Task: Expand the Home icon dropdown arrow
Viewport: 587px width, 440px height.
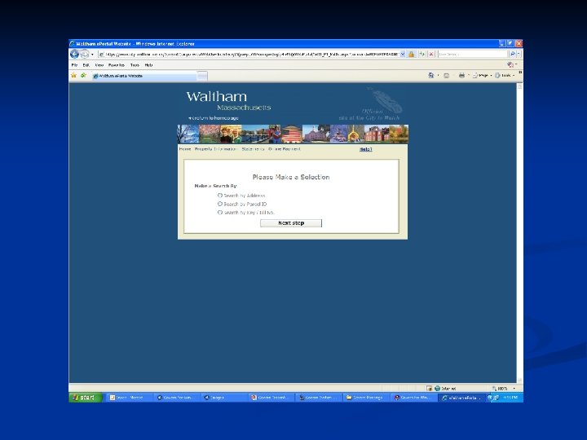Action: tap(438, 76)
